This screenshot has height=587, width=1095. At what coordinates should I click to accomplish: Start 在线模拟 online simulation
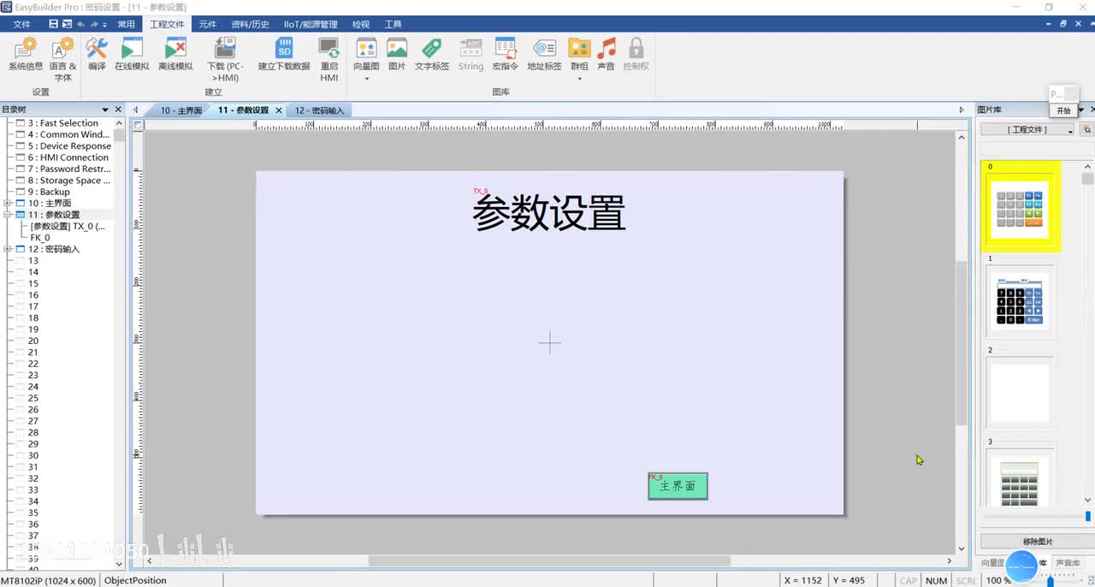point(132,54)
